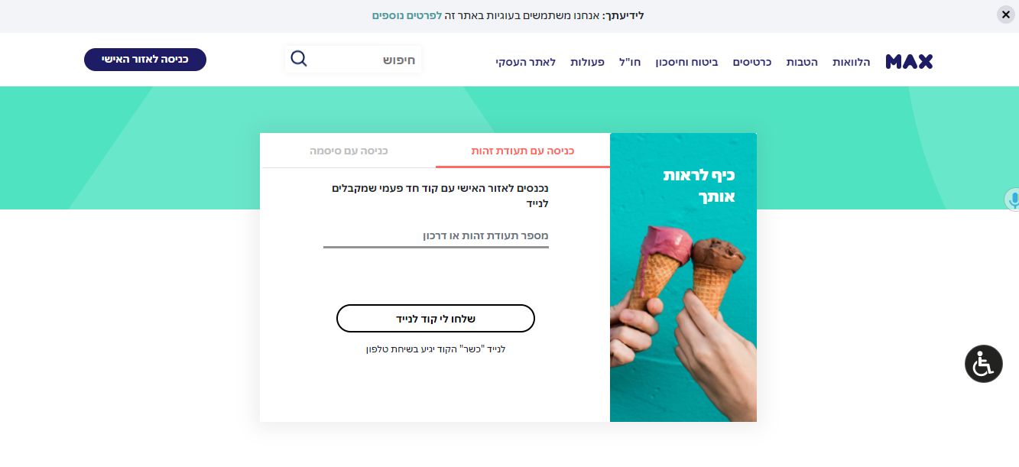Open the ביטוח וחיסכון menu
Image resolution: width=1019 pixels, height=467 pixels.
pos(686,62)
